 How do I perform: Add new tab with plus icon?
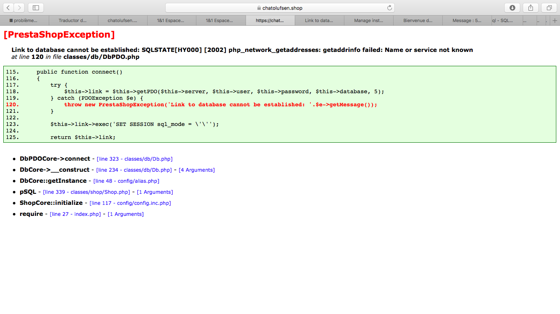(x=555, y=20)
